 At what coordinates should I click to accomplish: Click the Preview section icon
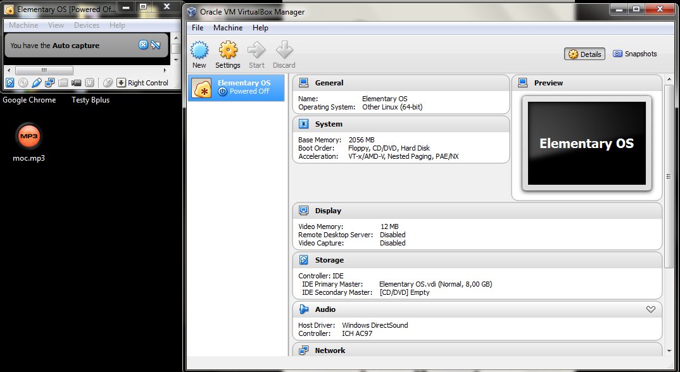(522, 82)
